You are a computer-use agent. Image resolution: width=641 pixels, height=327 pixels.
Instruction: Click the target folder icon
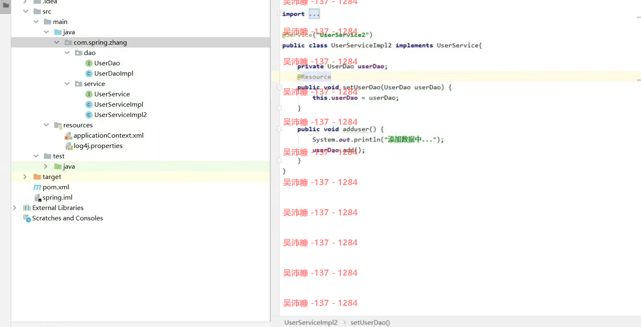click(x=37, y=177)
